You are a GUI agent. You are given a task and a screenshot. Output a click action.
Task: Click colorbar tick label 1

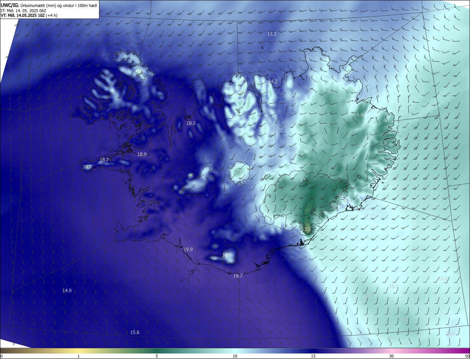[x=79, y=356]
